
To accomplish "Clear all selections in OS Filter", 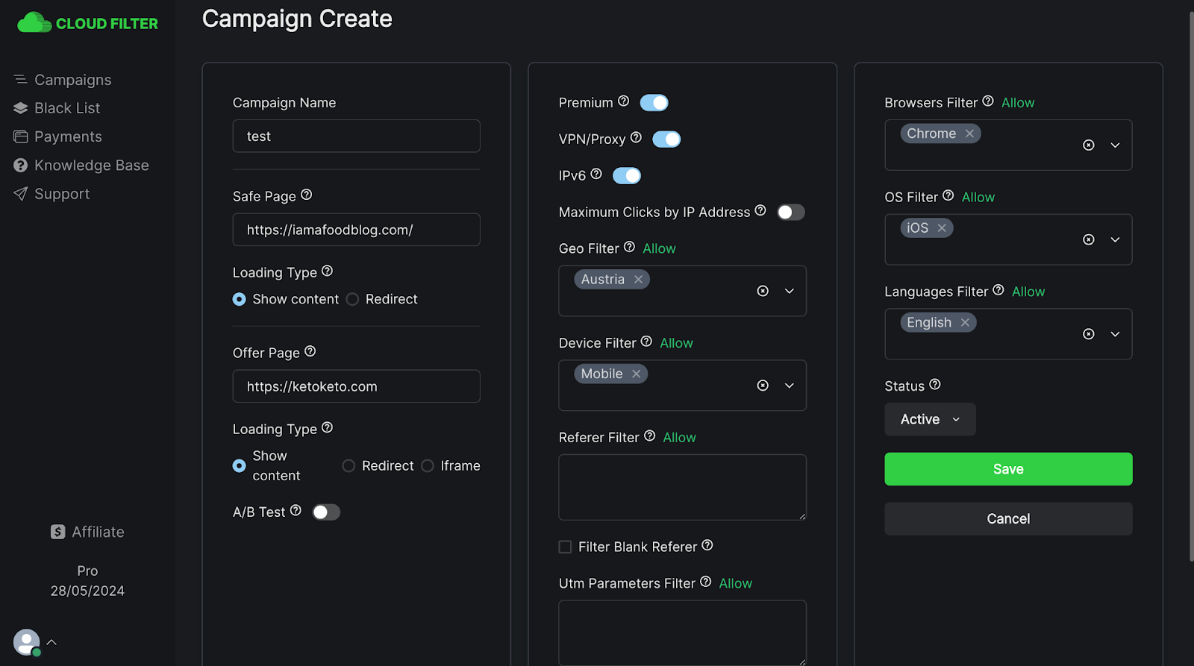I will click(1088, 239).
